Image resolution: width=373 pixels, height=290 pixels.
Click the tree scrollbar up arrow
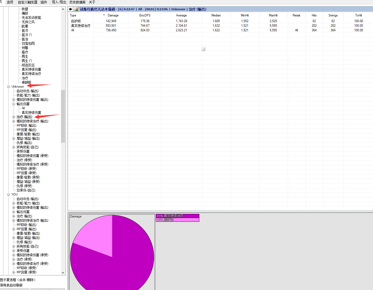(x=63, y=9)
